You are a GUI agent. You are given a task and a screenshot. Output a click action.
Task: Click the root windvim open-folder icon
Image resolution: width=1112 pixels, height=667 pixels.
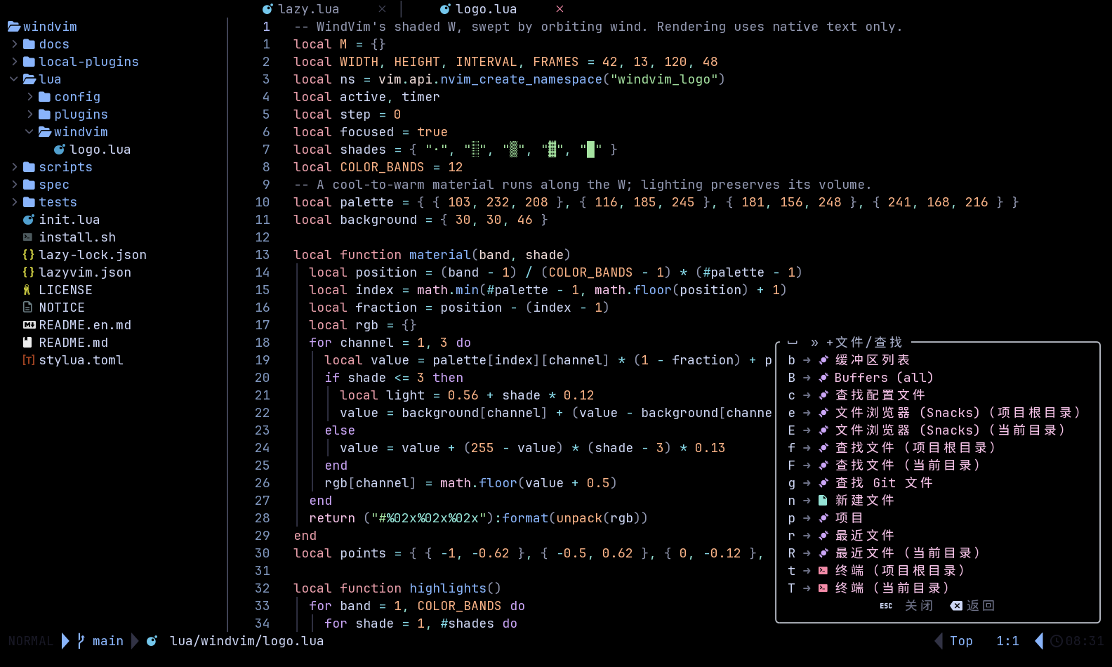(14, 27)
